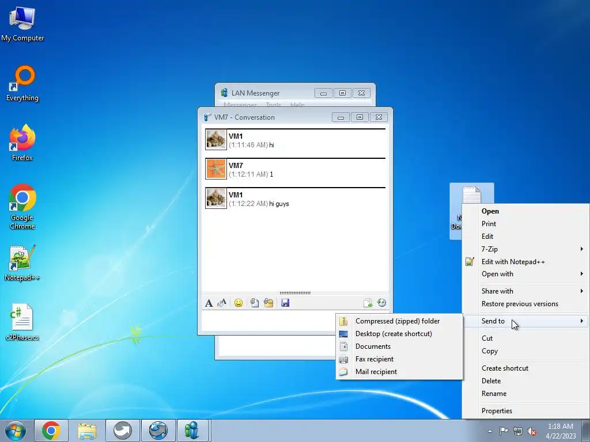Show hidden tray icons arrow
This screenshot has width=590, height=442.
click(x=490, y=431)
